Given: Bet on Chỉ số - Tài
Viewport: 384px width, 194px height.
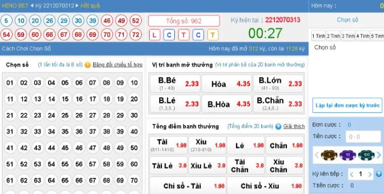Looking at the screenshot, I should 188,186.
